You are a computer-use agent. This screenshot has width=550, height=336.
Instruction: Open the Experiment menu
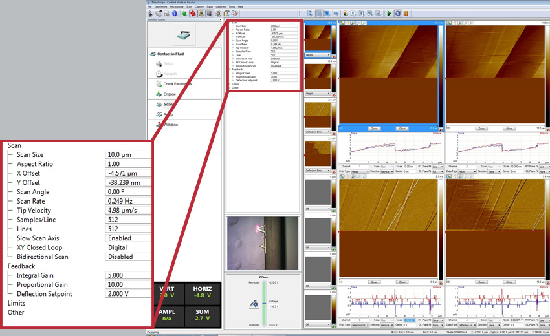pos(160,6)
